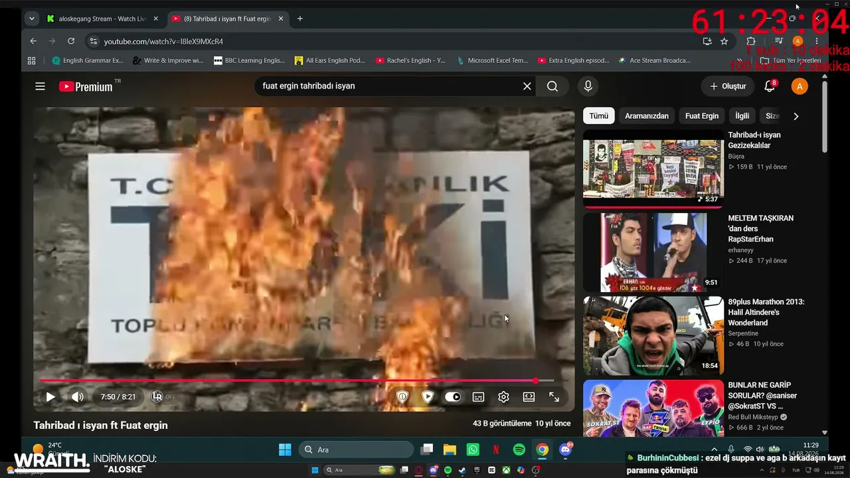The width and height of the screenshot is (850, 478).
Task: Click the taskbar Ara search box
Action: click(356, 450)
